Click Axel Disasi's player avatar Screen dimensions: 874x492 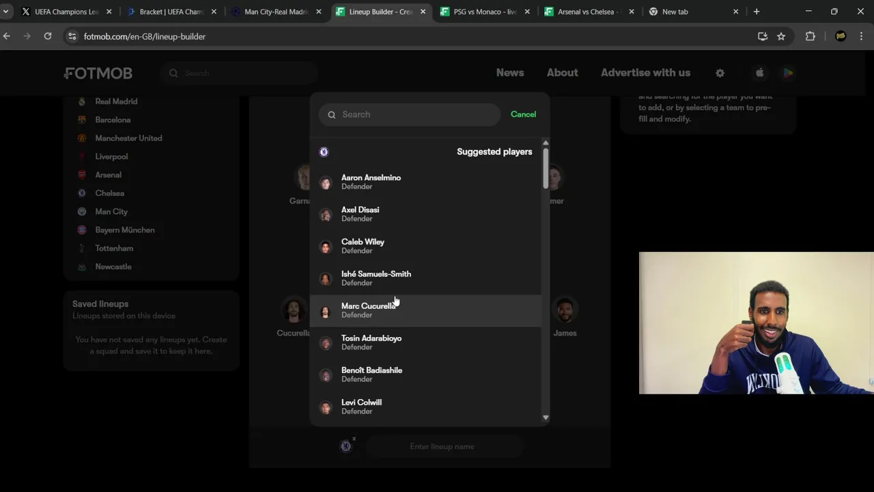click(x=326, y=215)
